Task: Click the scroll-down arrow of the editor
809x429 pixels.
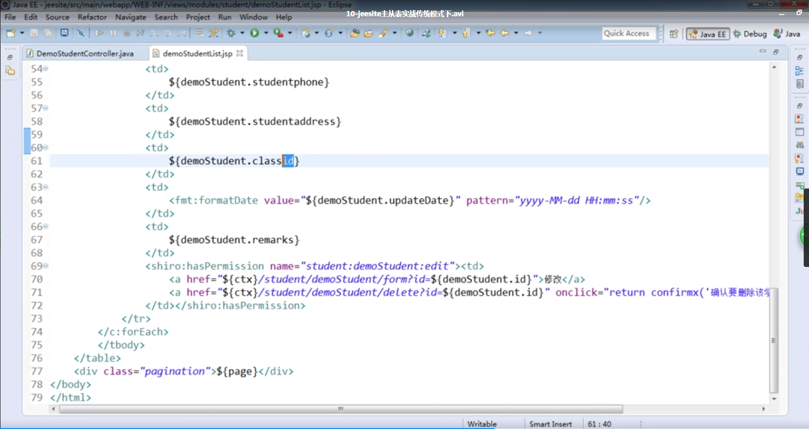Action: coord(774,399)
